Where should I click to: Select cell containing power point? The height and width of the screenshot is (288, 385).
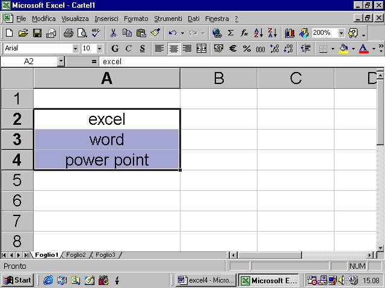(x=107, y=160)
